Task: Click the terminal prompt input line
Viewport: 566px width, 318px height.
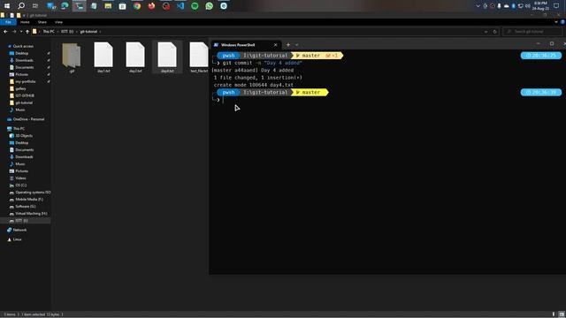Action: [x=392, y=100]
